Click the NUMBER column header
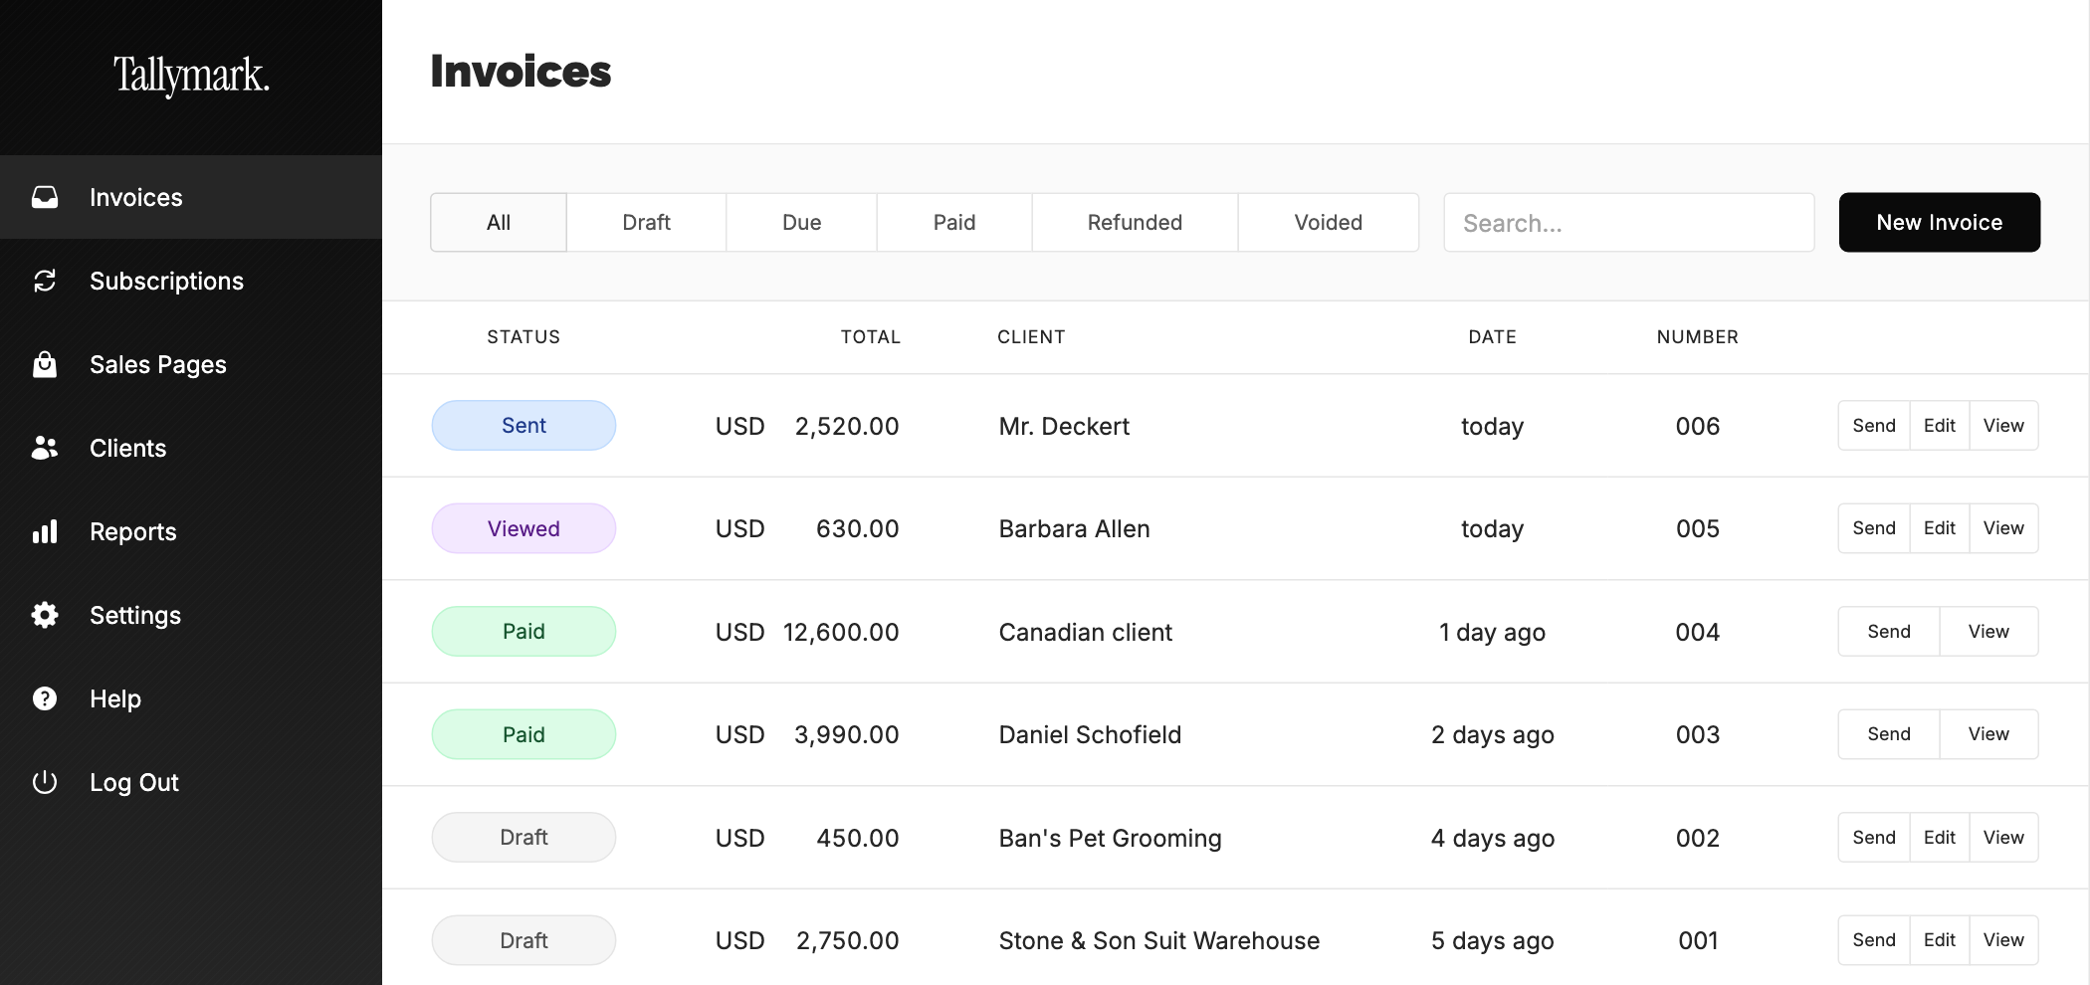Viewport: 2090px width, 985px height. (x=1698, y=337)
